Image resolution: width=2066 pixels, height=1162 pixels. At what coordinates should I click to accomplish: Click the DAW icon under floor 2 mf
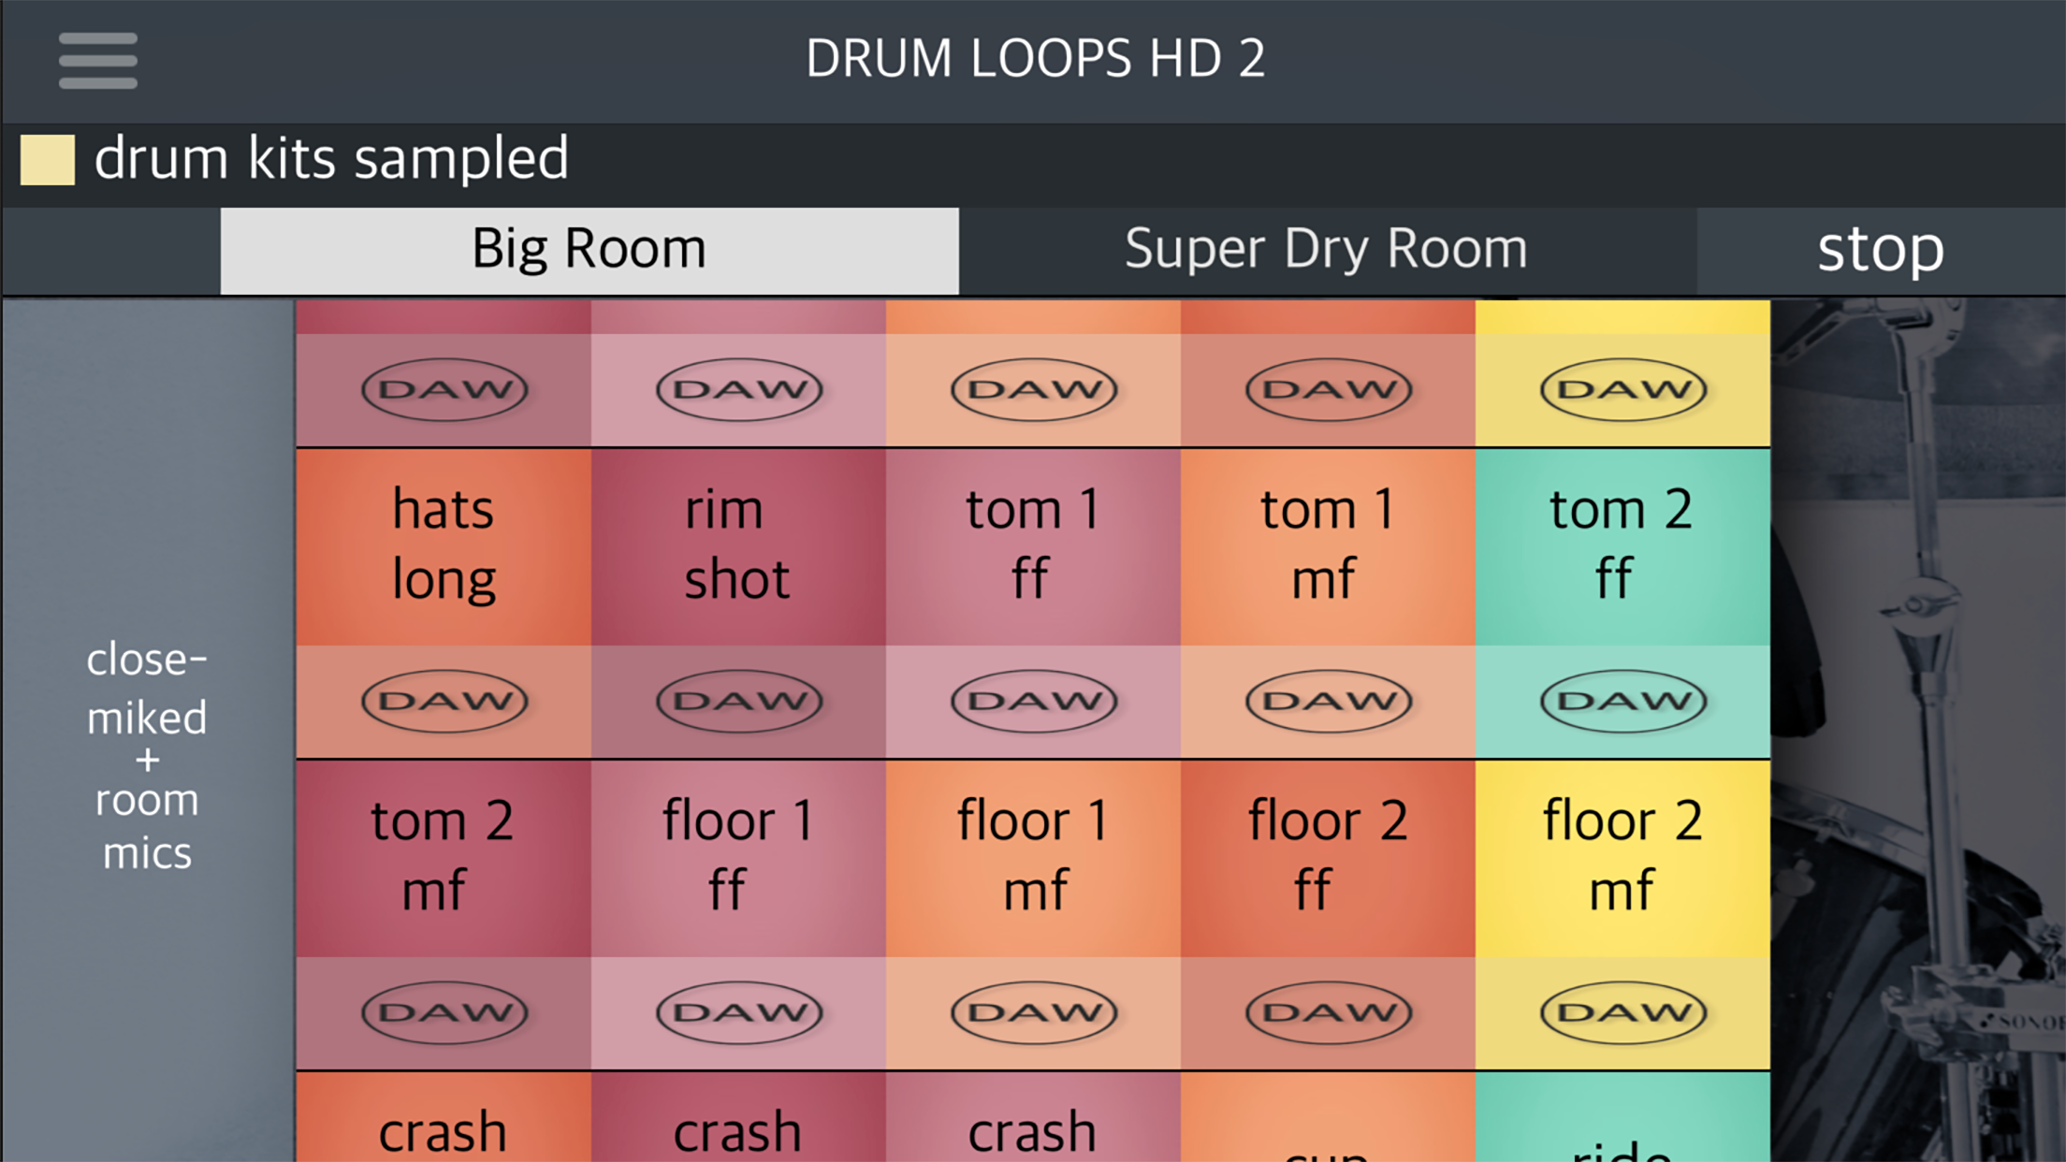[1623, 1012]
